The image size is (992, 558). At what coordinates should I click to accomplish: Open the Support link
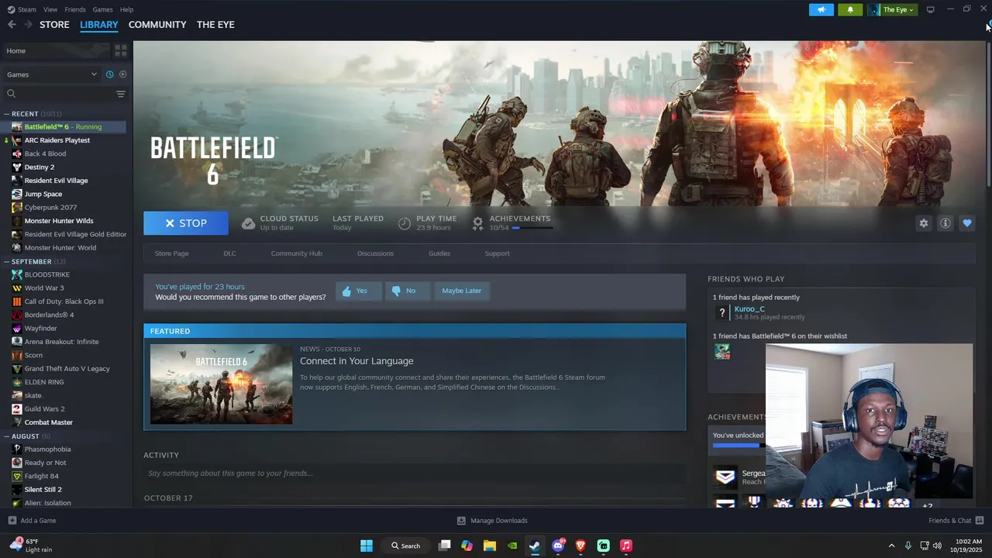coord(497,253)
